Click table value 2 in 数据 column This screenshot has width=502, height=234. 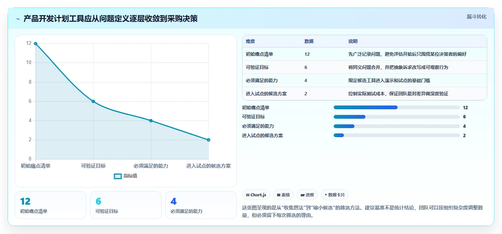(x=306, y=94)
